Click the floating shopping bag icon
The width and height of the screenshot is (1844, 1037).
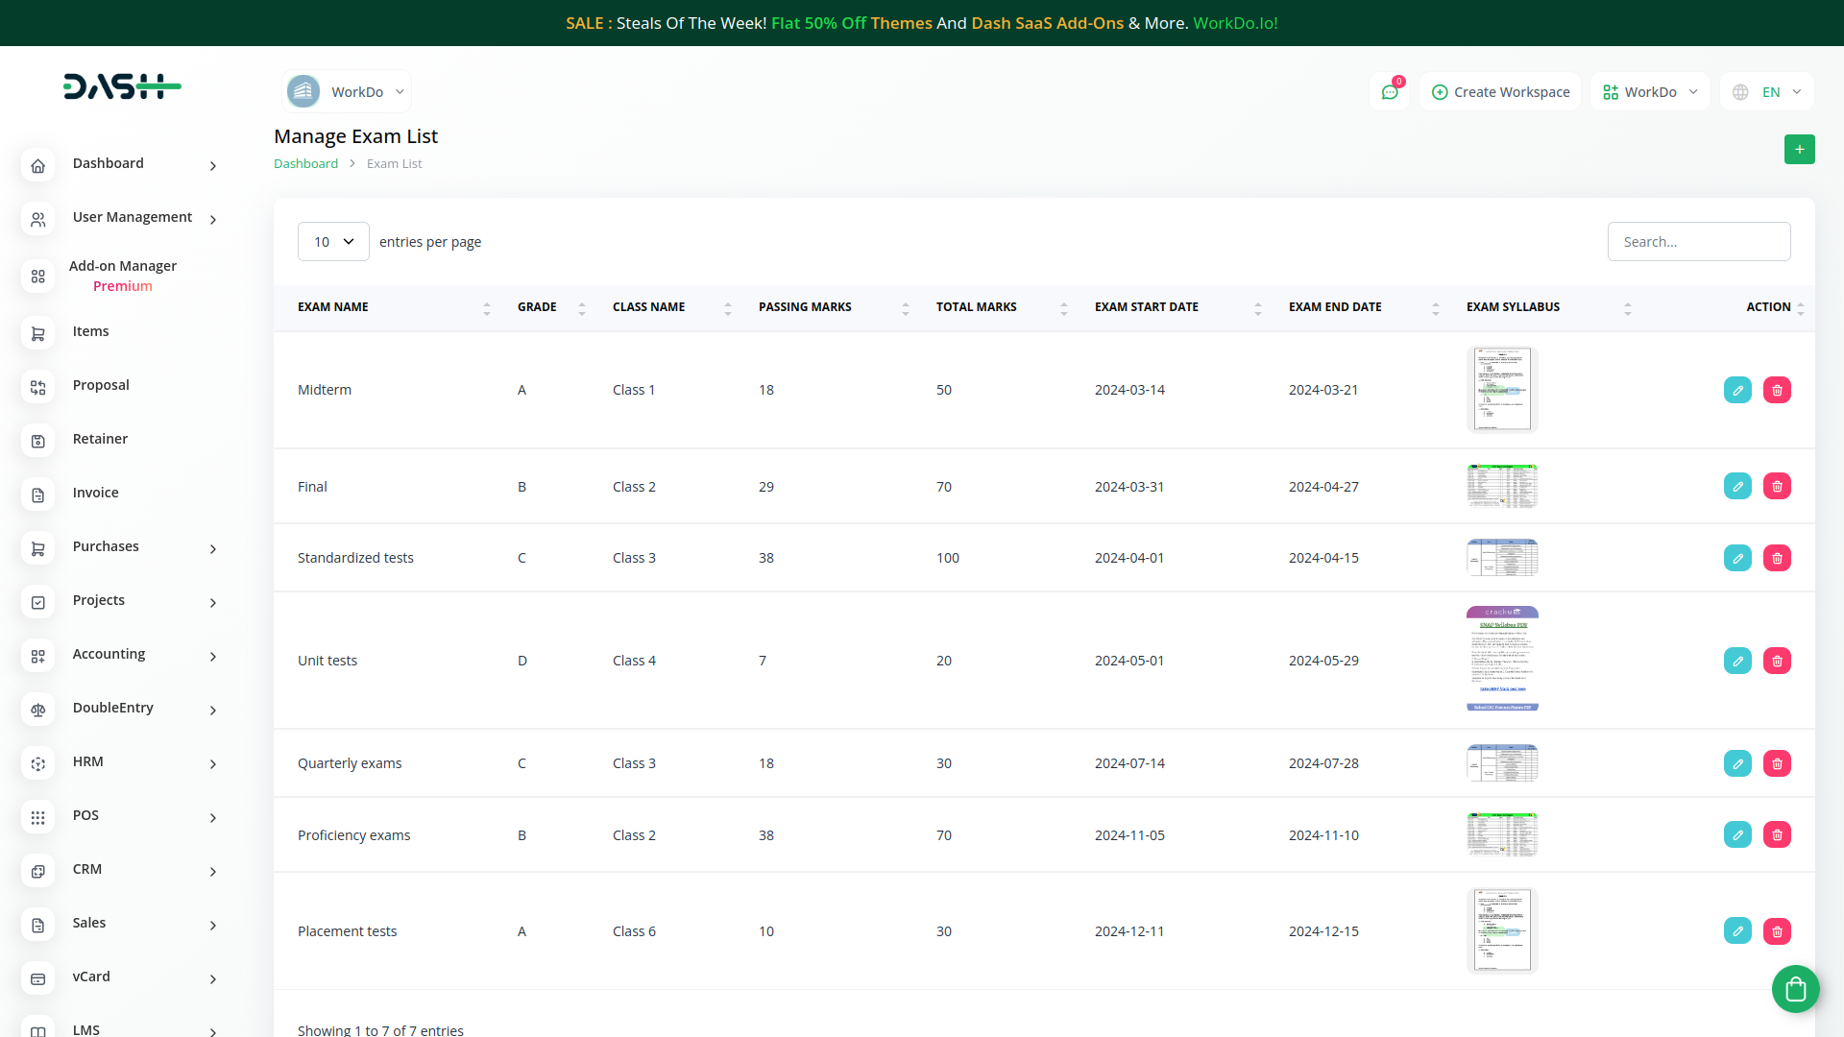click(1795, 988)
